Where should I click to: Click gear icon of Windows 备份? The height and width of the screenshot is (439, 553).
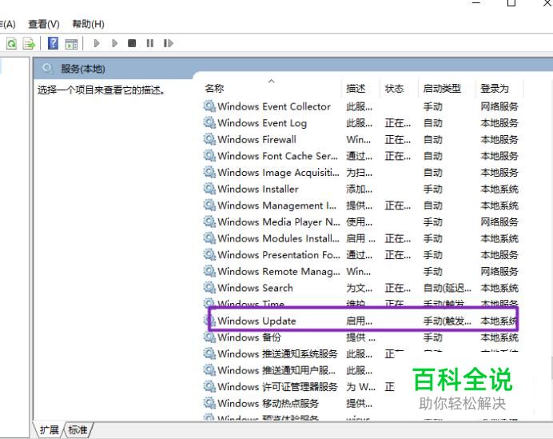click(x=209, y=337)
